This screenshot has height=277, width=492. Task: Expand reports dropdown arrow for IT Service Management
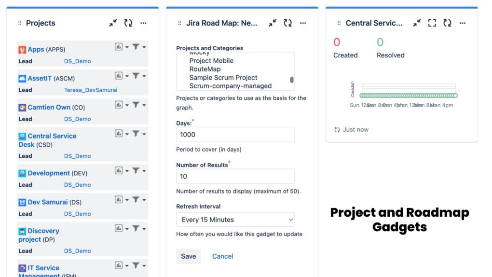coord(127,266)
